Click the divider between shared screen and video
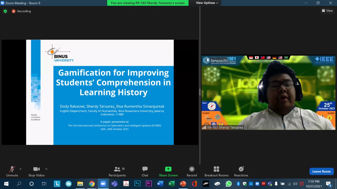337x189 pixels. point(200,92)
